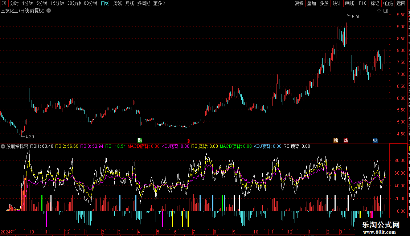Click the 返回 back button
The height and width of the screenshot is (236, 410).
click(x=401, y=3)
